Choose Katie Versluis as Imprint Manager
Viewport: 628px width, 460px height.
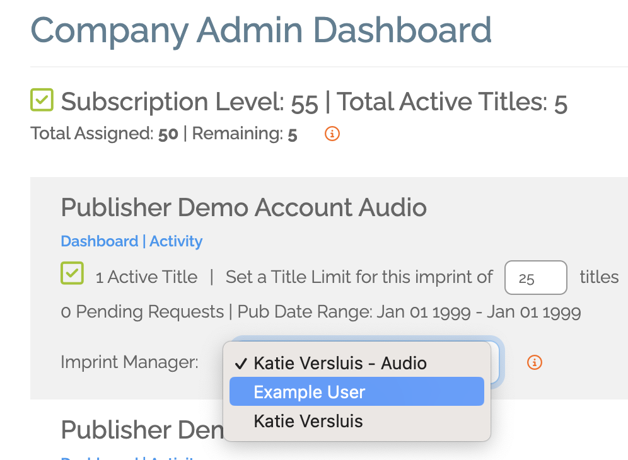point(308,420)
